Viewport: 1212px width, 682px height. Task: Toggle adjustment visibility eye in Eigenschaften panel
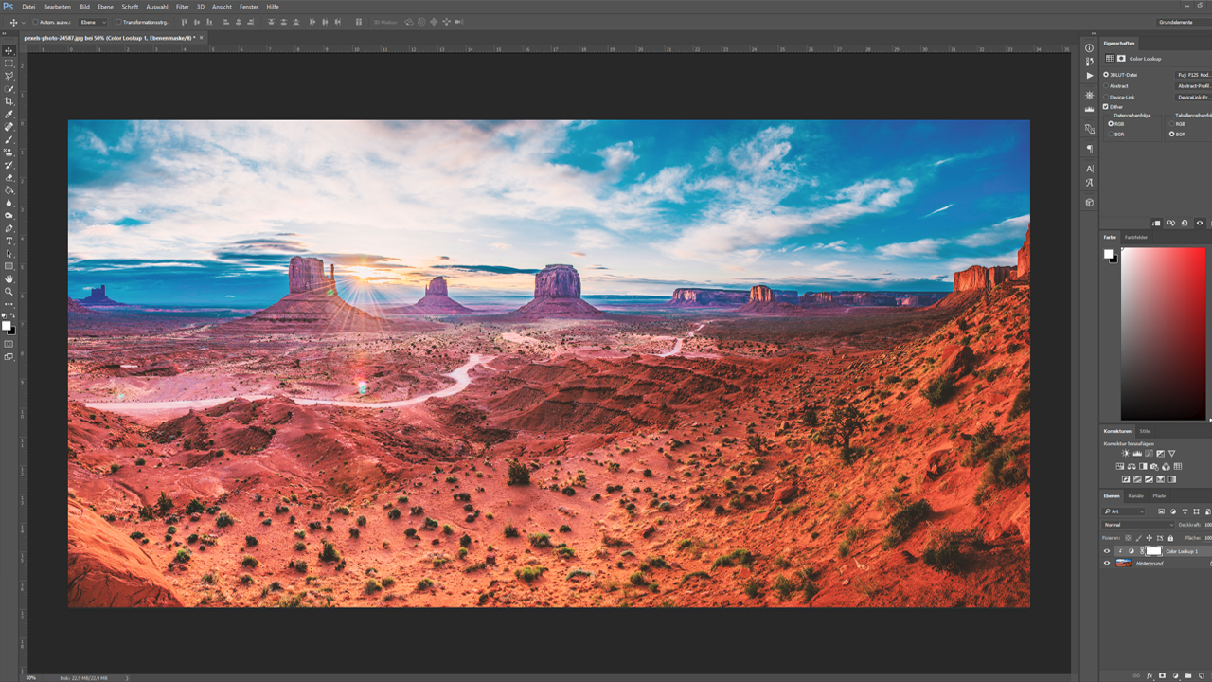[1200, 223]
